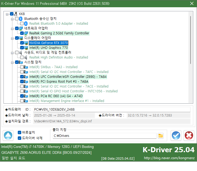Click Realtek Gaming 2.5GbE controller icon
Viewport: 197px width, 171px height.
(26, 33)
